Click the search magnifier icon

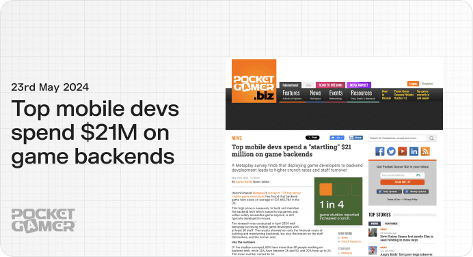click(x=432, y=138)
